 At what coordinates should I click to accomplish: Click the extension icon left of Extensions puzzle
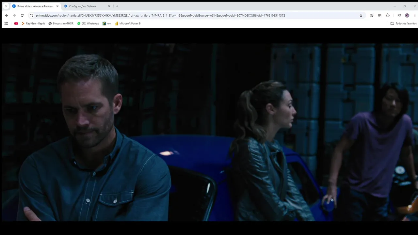coord(379,15)
